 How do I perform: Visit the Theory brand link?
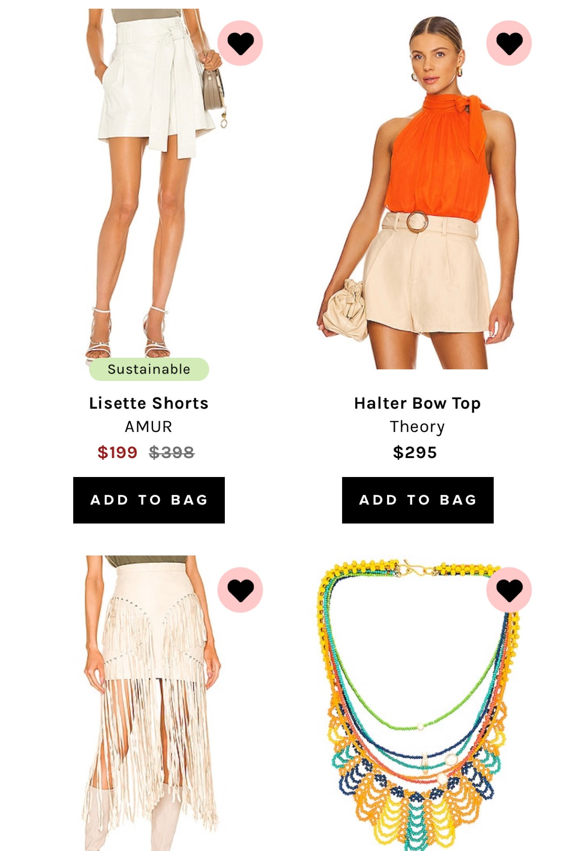click(x=418, y=427)
